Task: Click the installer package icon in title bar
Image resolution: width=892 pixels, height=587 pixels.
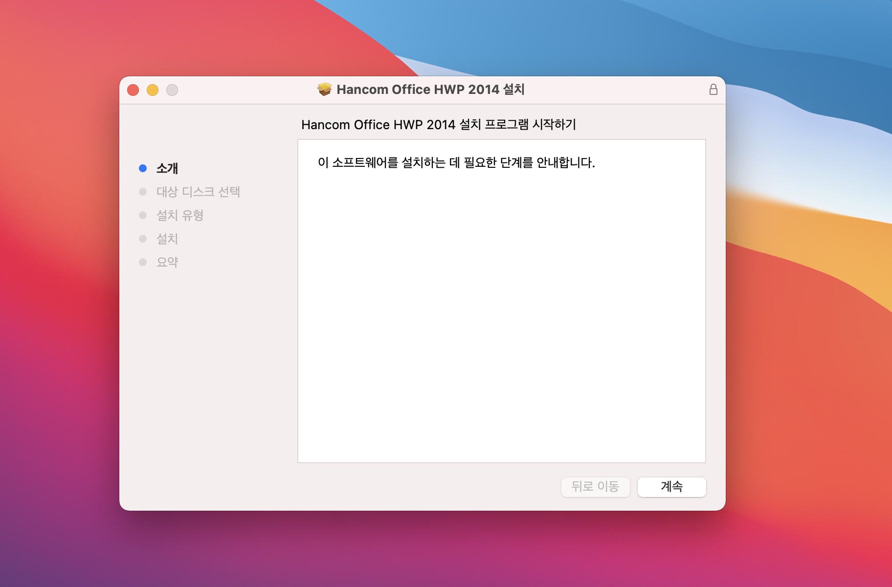Action: (324, 89)
